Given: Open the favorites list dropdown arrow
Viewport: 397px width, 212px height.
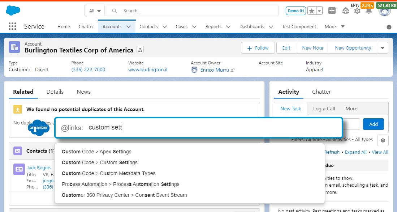Looking at the screenshot, I should coord(319,11).
